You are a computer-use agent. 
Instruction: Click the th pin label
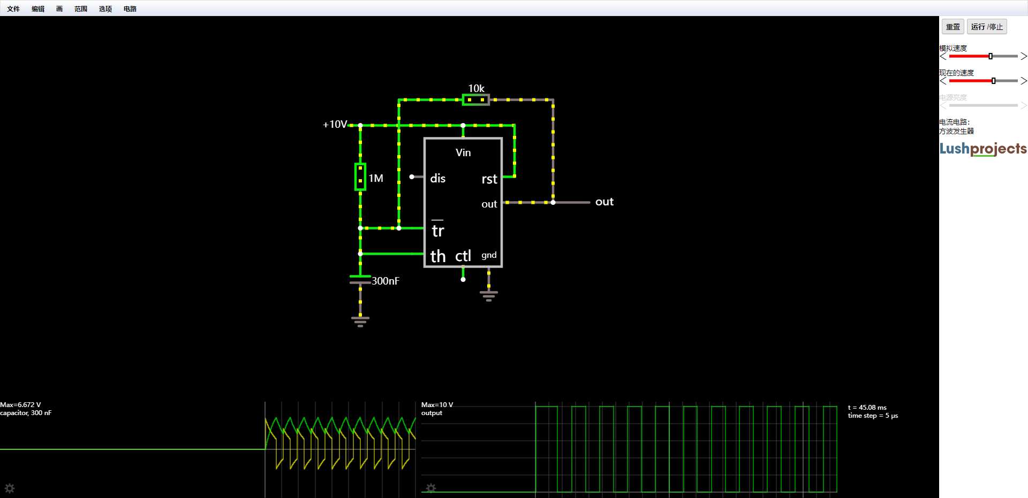tap(438, 256)
